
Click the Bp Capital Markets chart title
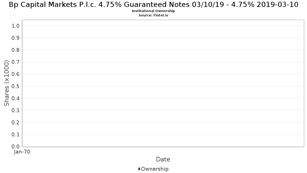[x=153, y=4]
